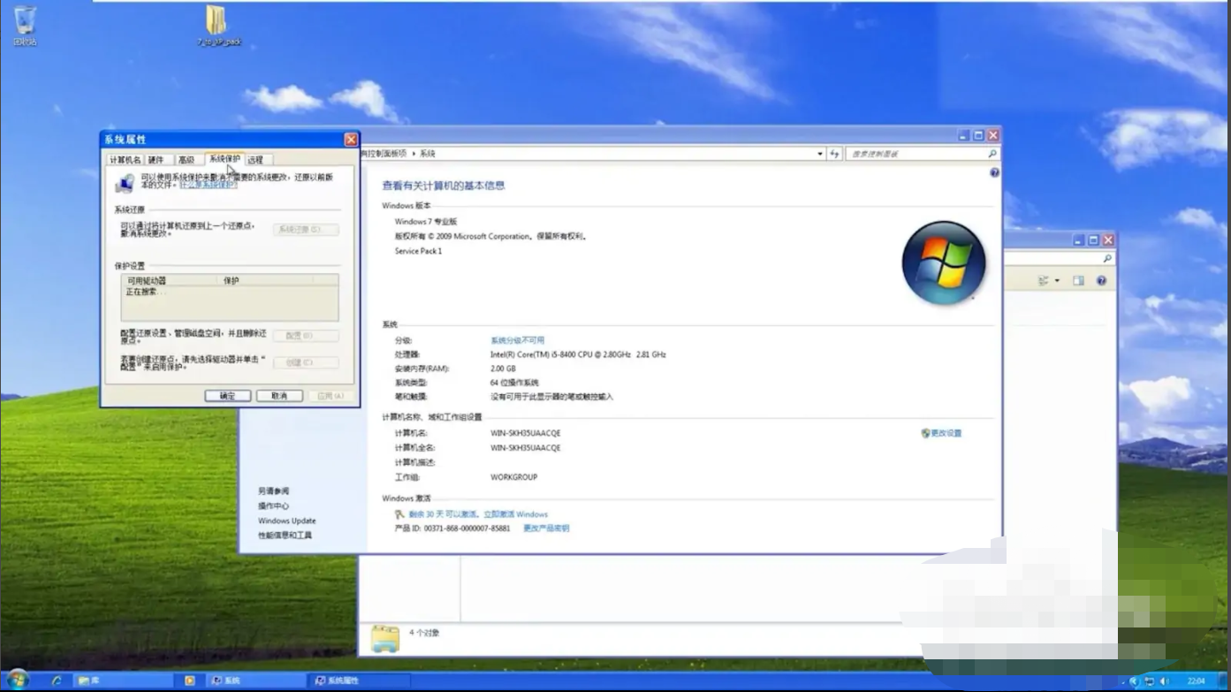
Task: Click the volume speaker tray icon
Action: click(x=1164, y=681)
